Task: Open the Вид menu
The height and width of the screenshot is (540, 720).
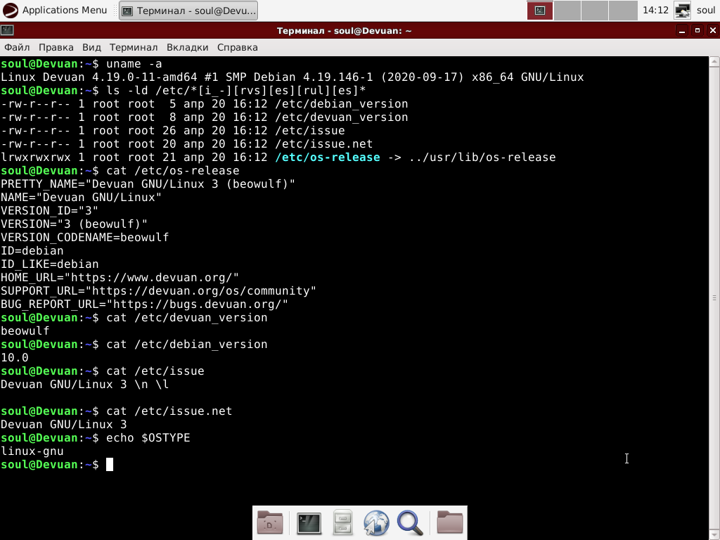Action: (x=91, y=47)
